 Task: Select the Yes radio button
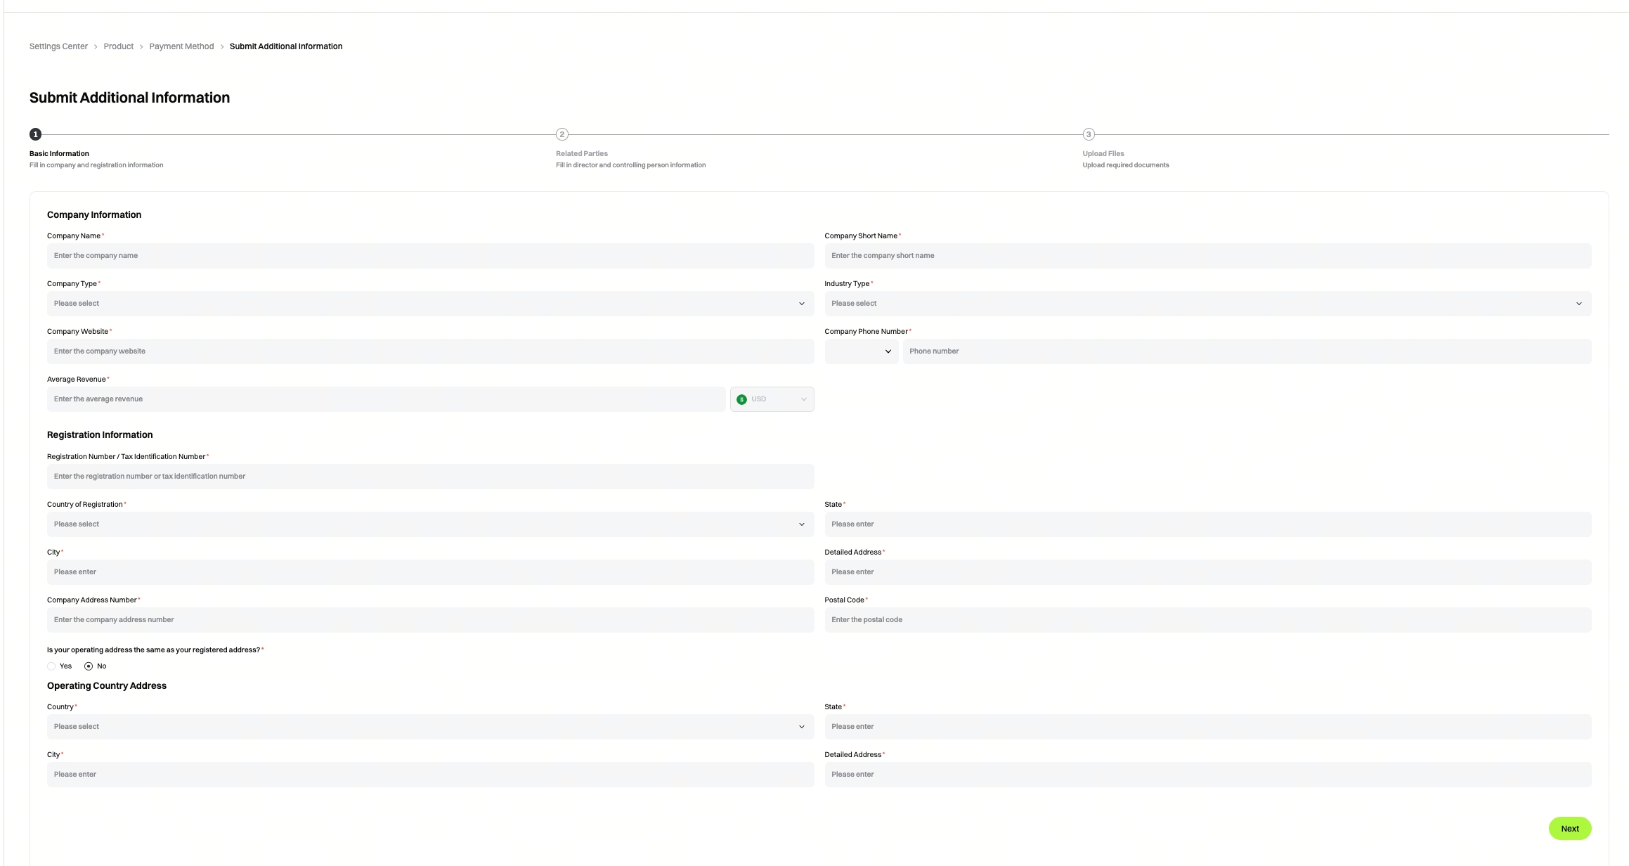coord(51,666)
